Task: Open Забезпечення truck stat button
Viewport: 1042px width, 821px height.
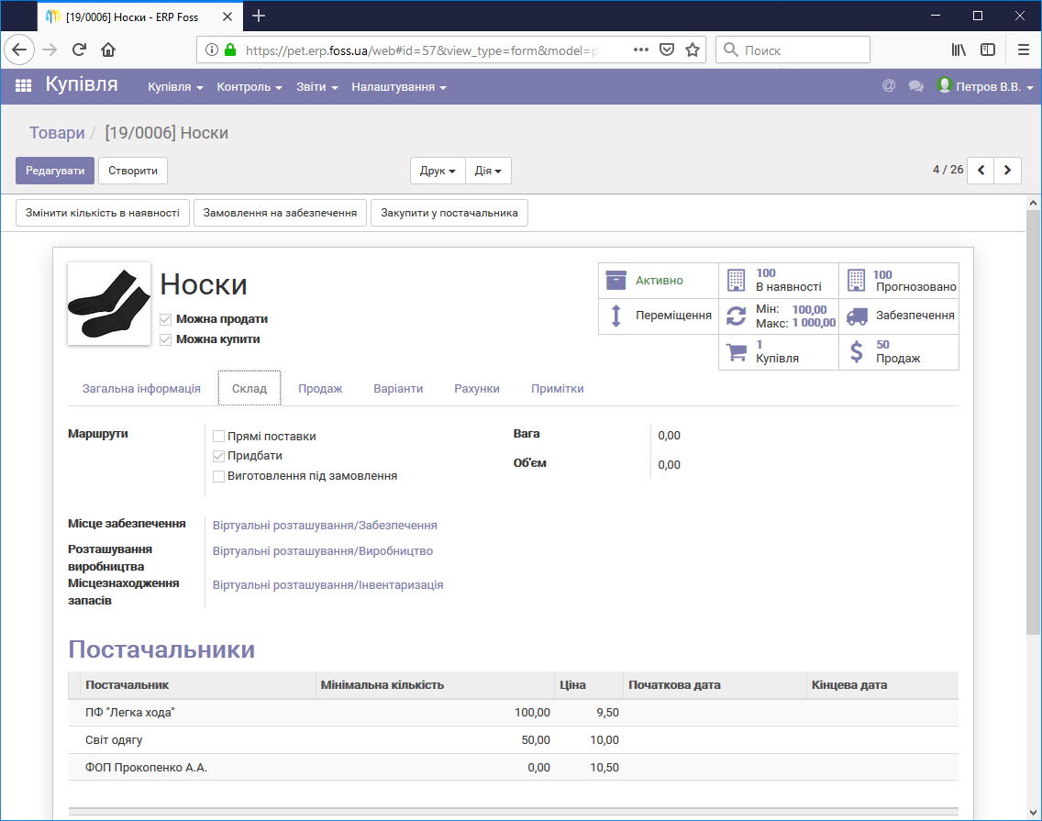Action: (899, 316)
